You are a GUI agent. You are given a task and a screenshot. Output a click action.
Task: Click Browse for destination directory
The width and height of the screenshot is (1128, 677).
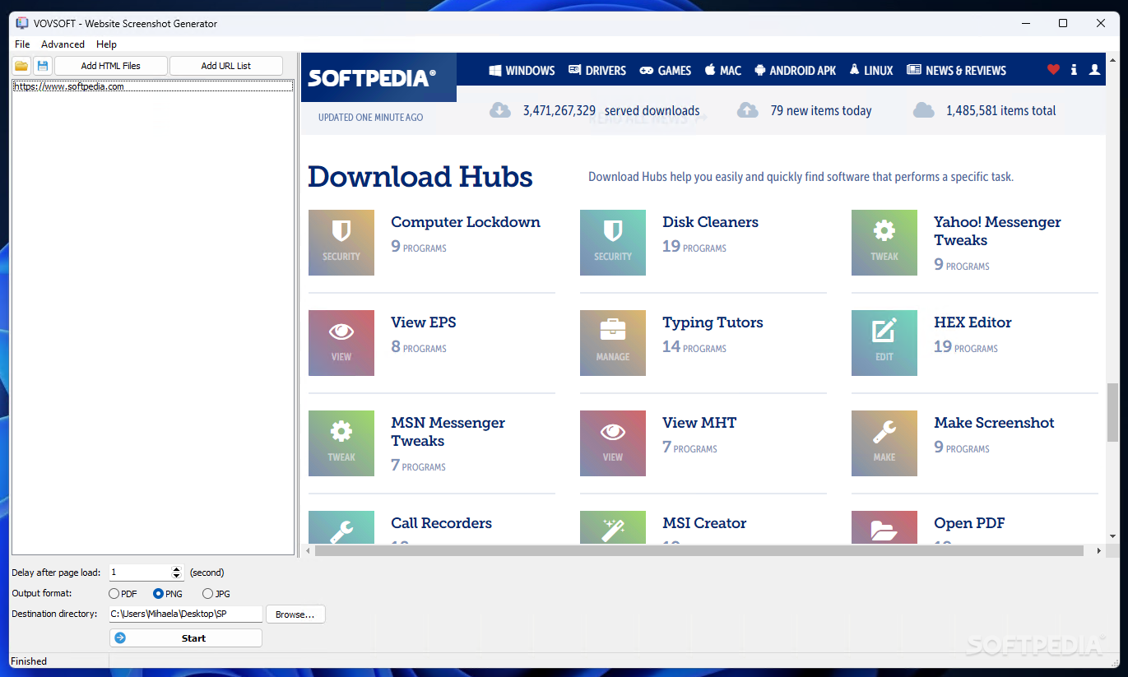295,614
